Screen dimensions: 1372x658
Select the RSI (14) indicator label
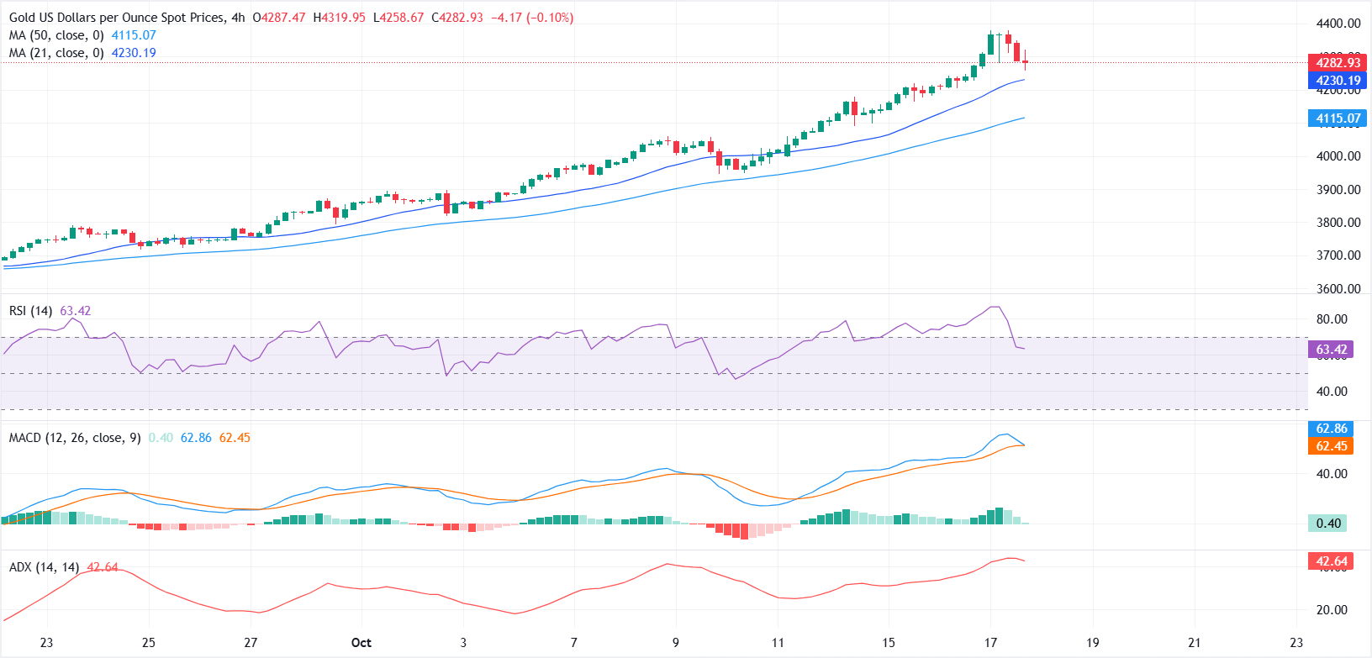[30, 311]
